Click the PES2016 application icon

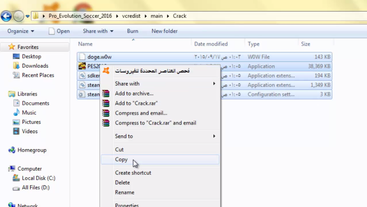[82, 66]
